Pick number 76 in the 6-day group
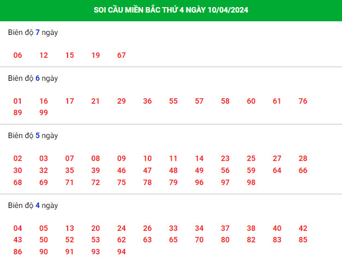This screenshot has width=342, height=262. [303, 101]
